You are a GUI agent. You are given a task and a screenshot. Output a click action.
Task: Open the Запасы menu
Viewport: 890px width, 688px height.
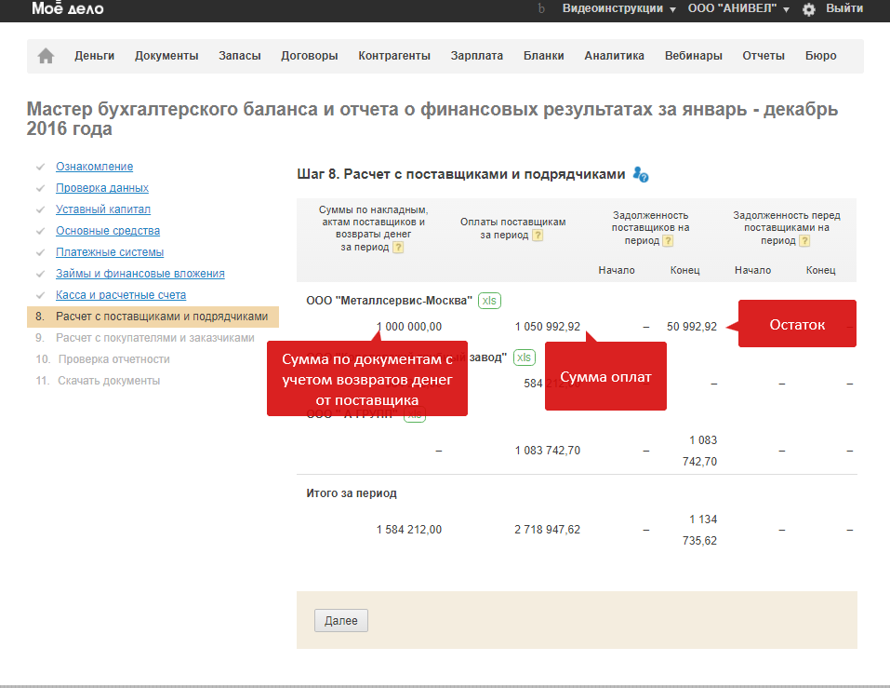click(x=240, y=56)
